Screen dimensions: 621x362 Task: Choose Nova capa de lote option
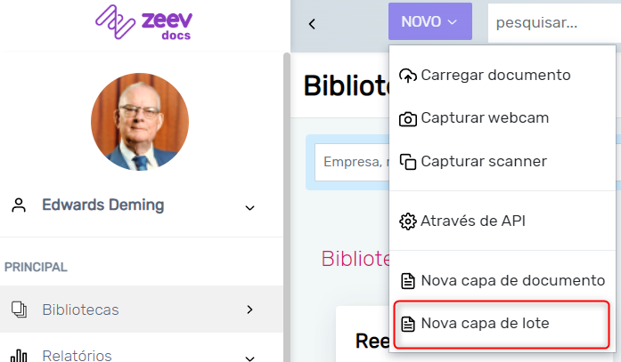(485, 324)
